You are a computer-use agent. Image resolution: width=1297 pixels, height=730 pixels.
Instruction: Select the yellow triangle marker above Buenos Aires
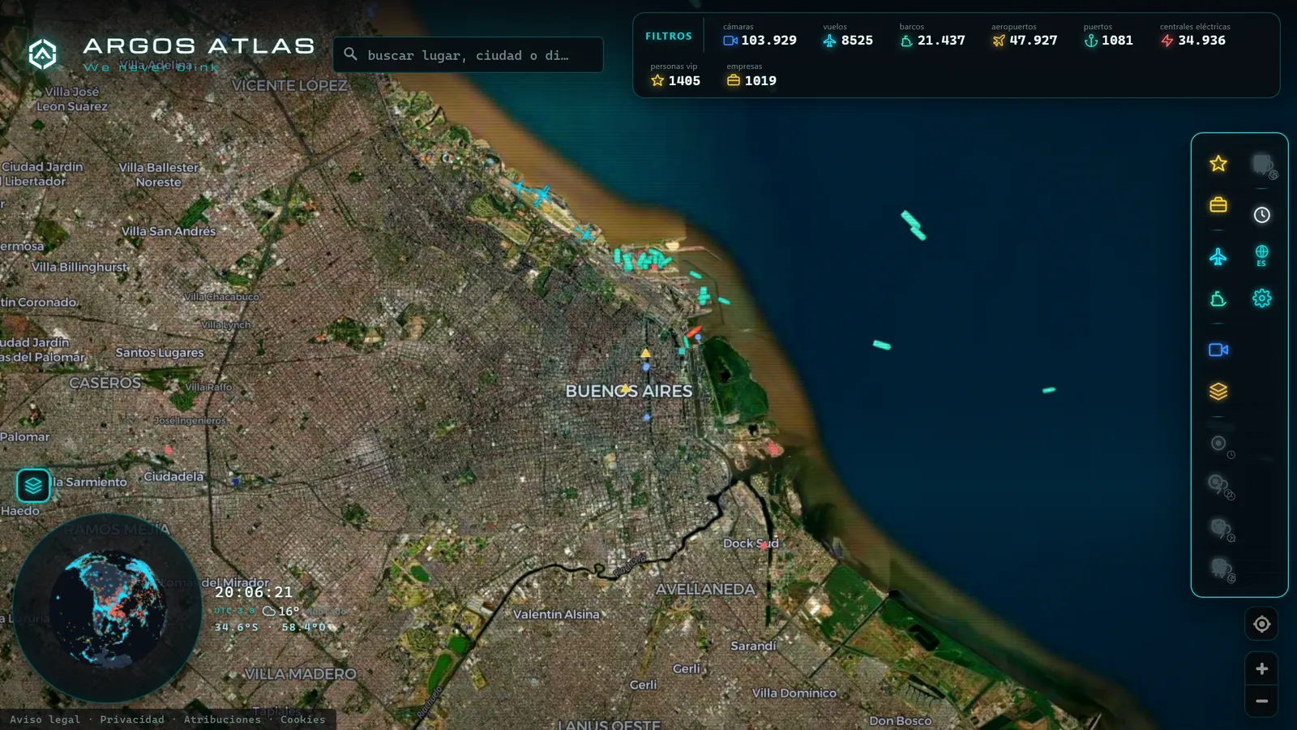[x=645, y=353]
